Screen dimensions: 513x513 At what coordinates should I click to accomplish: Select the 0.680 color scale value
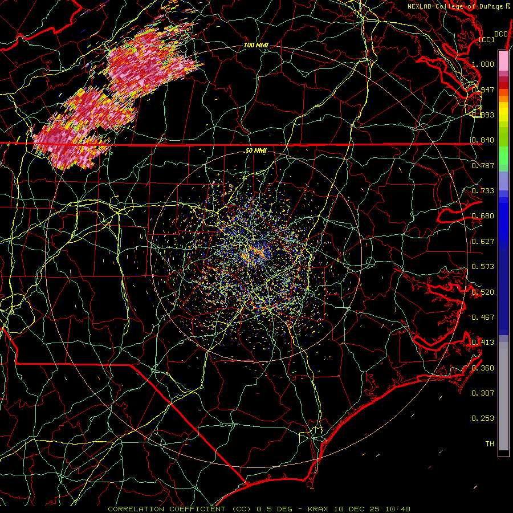(483, 216)
